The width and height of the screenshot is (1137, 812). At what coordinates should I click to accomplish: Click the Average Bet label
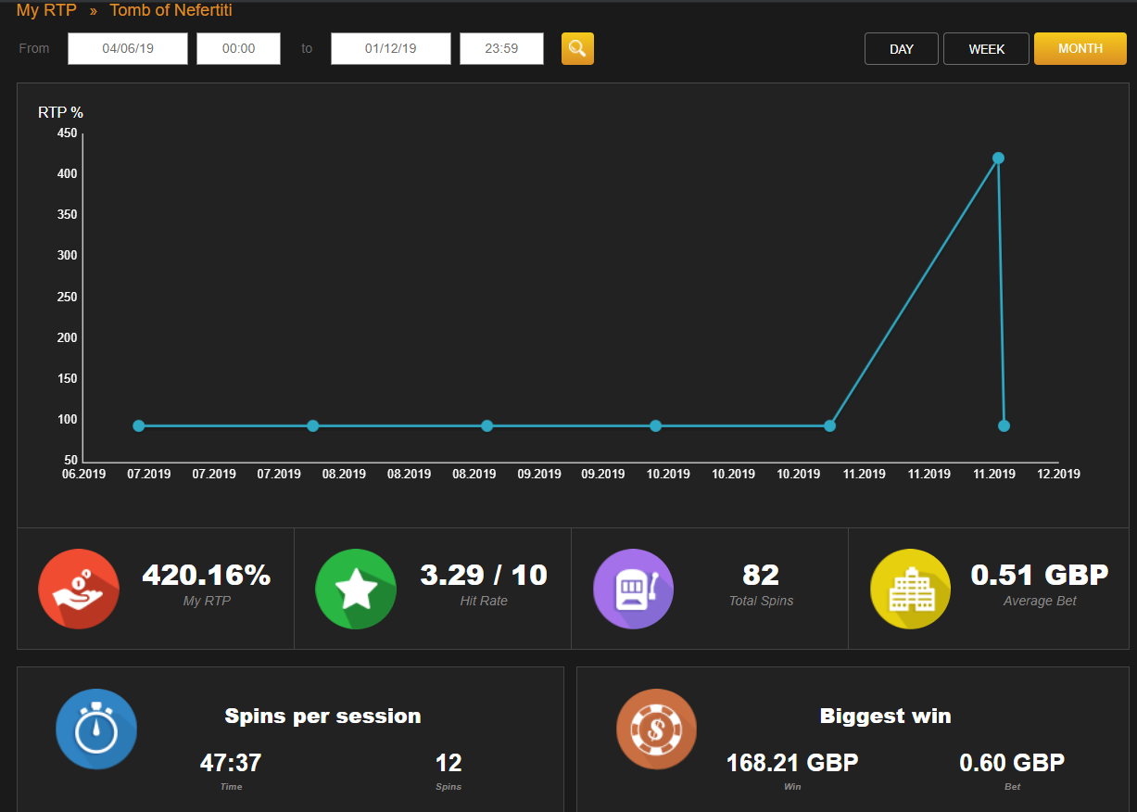coord(1040,601)
